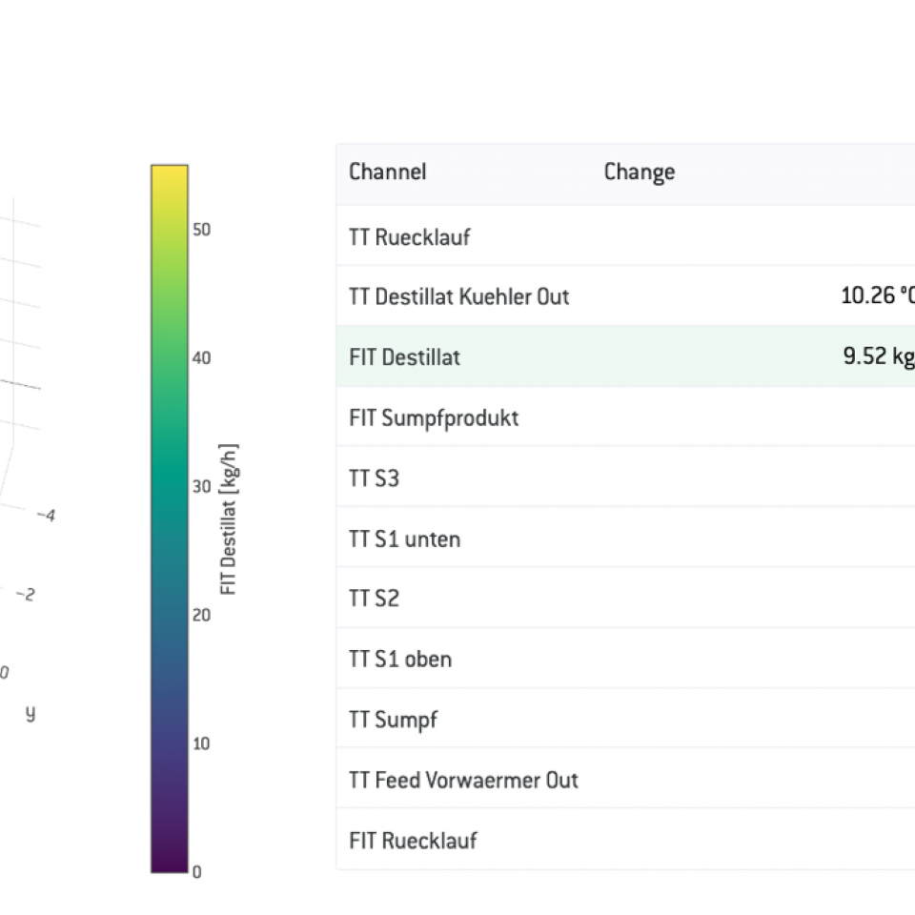The width and height of the screenshot is (915, 915).
Task: Click the highlighted FIT Destillat row
Action: click(x=625, y=357)
